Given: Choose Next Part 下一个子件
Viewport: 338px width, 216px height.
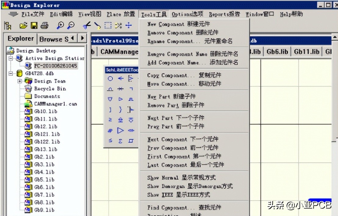Looking at the screenshot, I should tap(176, 118).
